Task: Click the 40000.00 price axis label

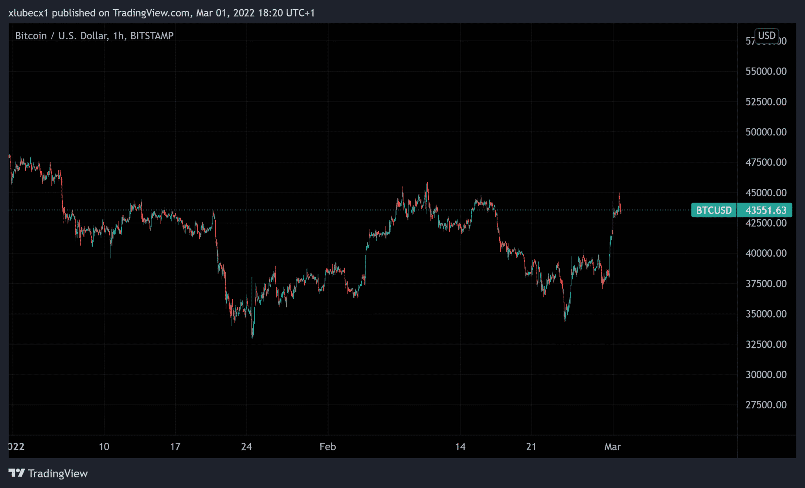Action: coord(766,253)
